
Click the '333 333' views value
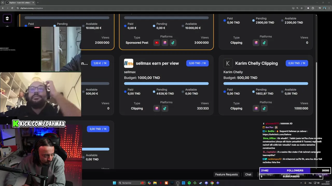pyautogui.click(x=203, y=108)
